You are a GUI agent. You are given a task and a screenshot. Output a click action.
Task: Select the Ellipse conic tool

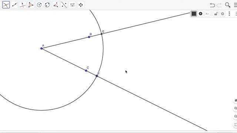coord(47,5)
